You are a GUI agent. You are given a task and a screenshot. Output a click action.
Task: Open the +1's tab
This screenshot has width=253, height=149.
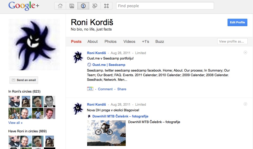tap(145, 42)
